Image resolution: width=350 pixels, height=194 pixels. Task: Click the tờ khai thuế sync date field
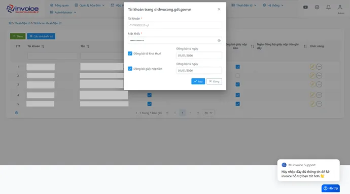199,56
